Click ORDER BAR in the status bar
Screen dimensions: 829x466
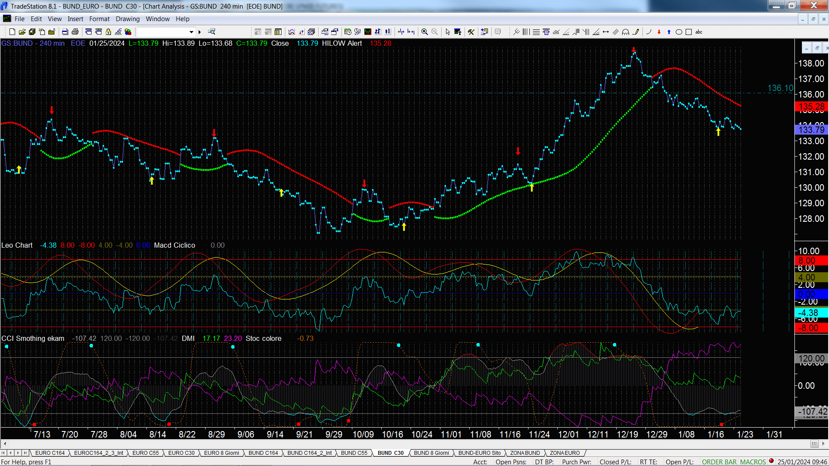click(x=719, y=462)
